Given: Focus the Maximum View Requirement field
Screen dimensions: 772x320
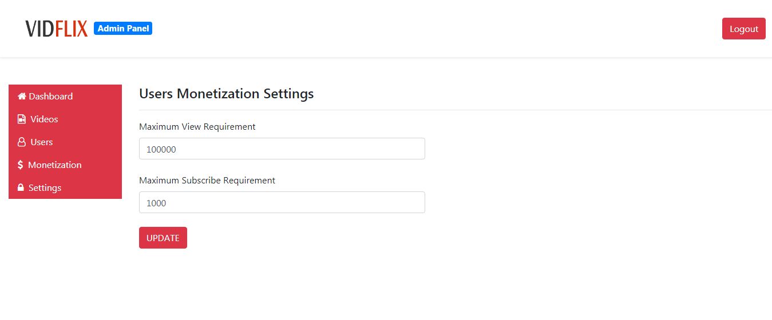Looking at the screenshot, I should click(282, 149).
